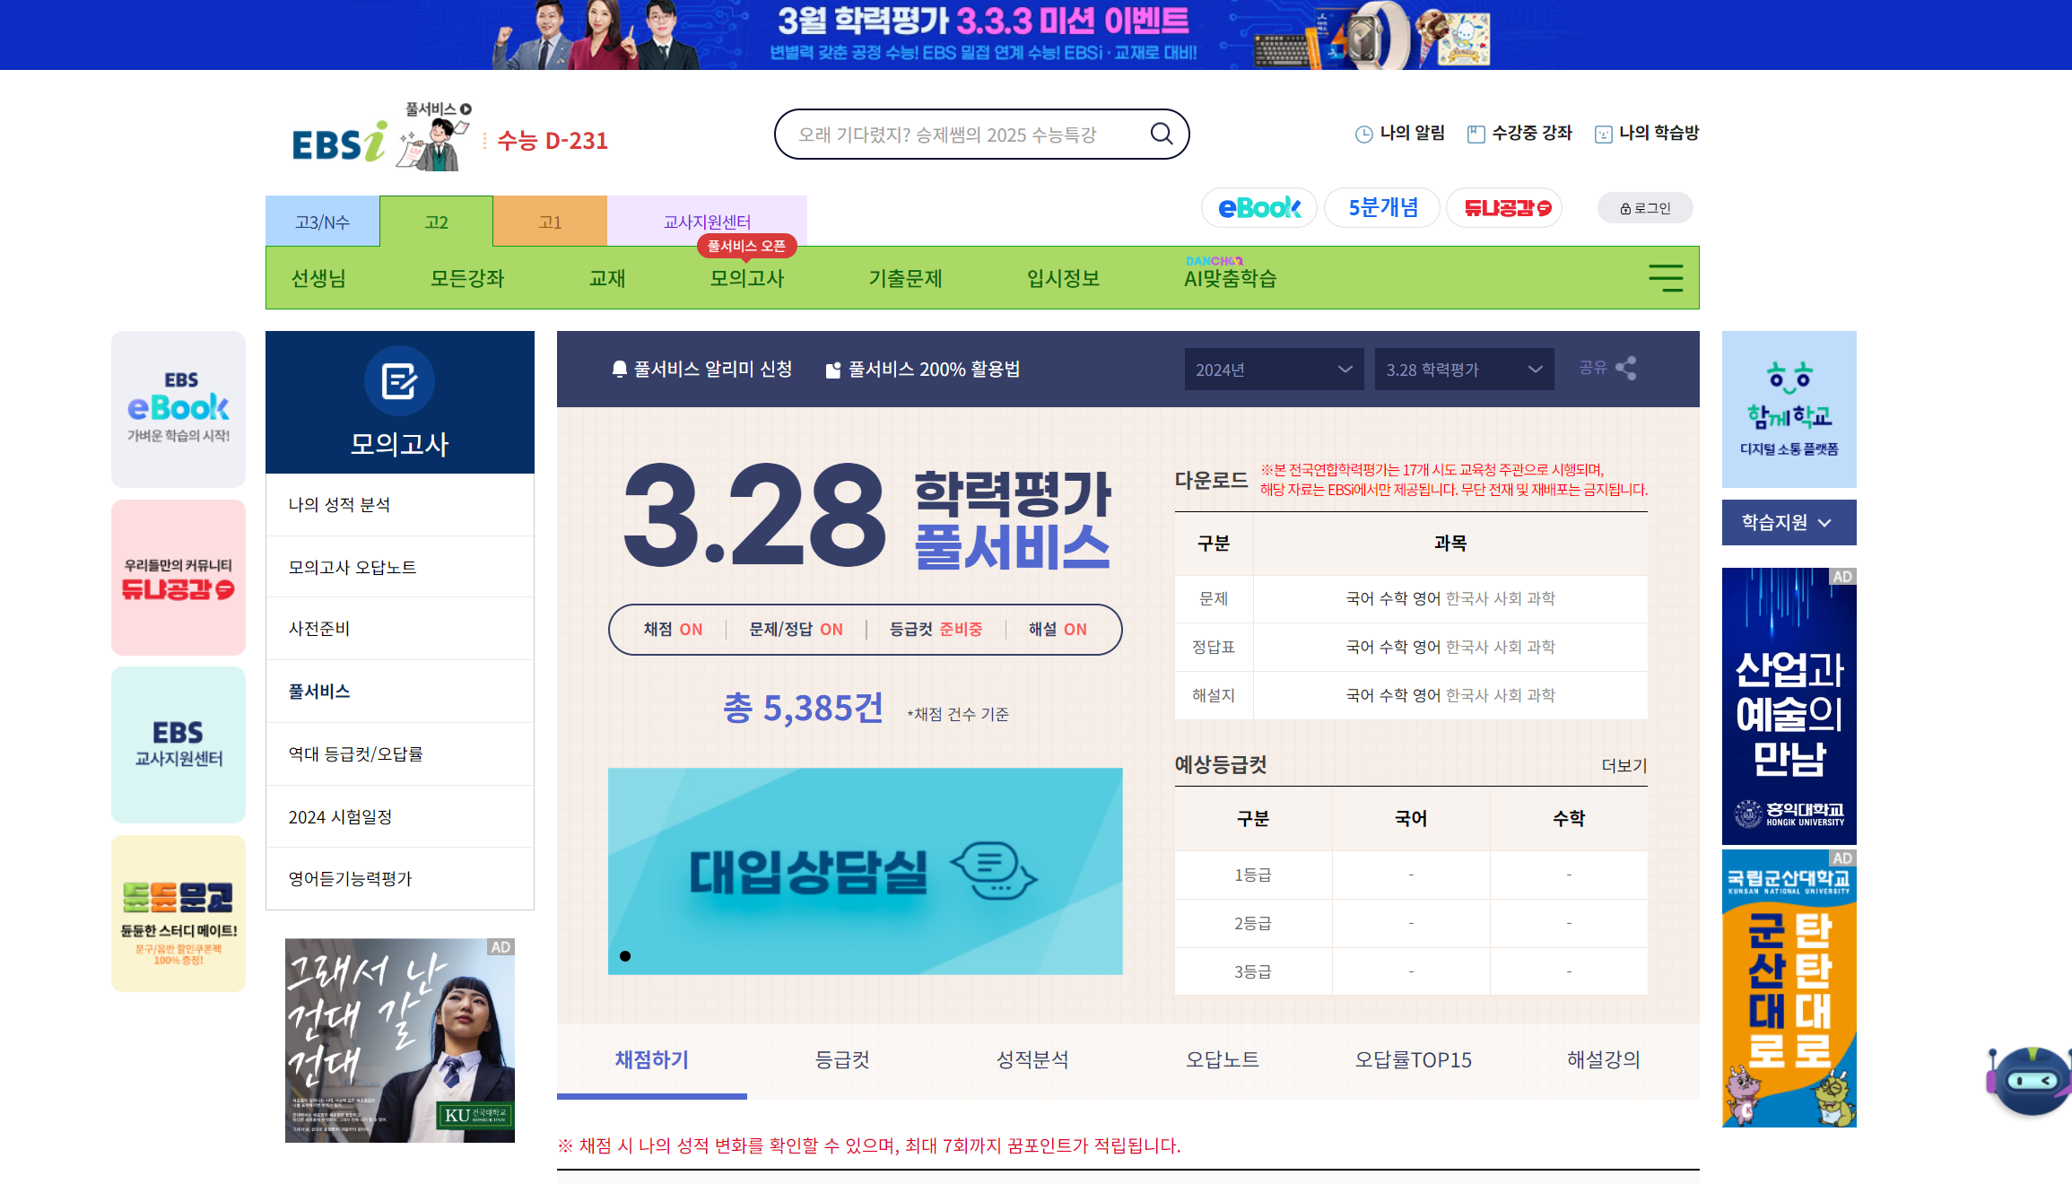
Task: Click 영어 in the 해설지 download row
Action: [1426, 696]
